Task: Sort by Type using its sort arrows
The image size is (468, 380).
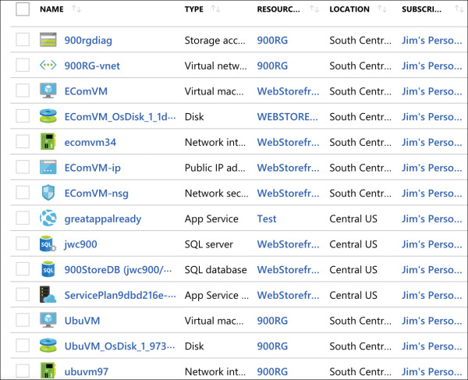Action: coord(216,9)
